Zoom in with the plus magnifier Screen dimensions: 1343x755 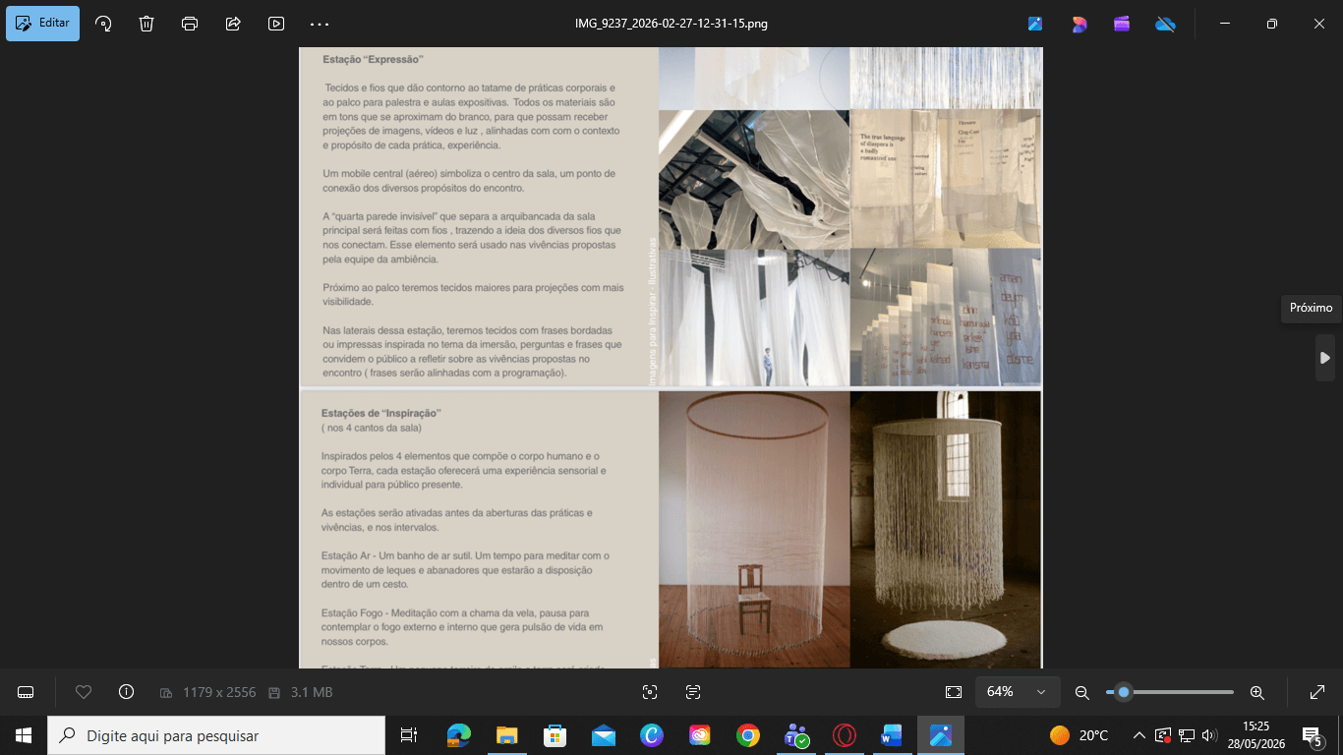[1256, 692]
